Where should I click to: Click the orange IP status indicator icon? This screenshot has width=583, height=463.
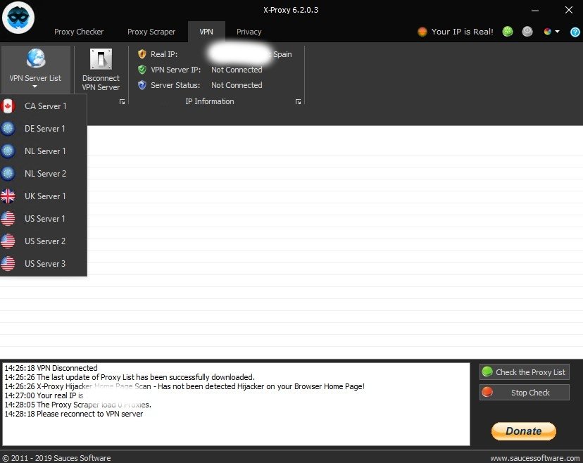[422, 32]
